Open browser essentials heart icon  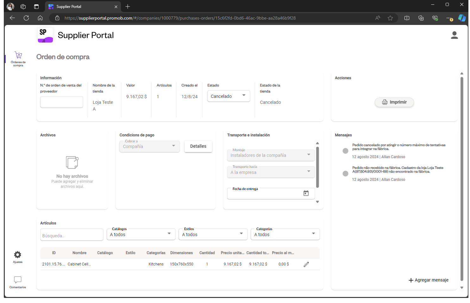click(x=435, y=18)
